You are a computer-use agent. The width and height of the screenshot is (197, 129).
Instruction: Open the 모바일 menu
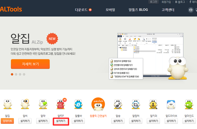110,10
